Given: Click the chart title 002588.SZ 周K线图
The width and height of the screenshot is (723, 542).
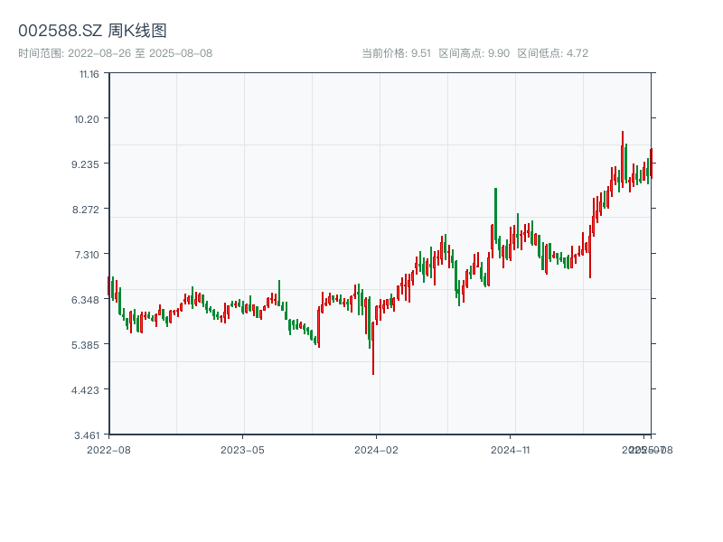Looking at the screenshot, I should pyautogui.click(x=92, y=31).
